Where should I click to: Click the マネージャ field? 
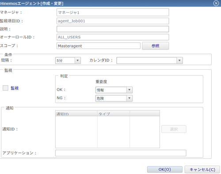(113, 12)
